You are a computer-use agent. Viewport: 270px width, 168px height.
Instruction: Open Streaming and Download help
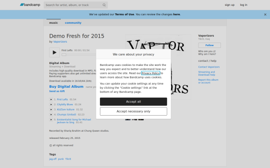pyautogui.click(x=207, y=73)
